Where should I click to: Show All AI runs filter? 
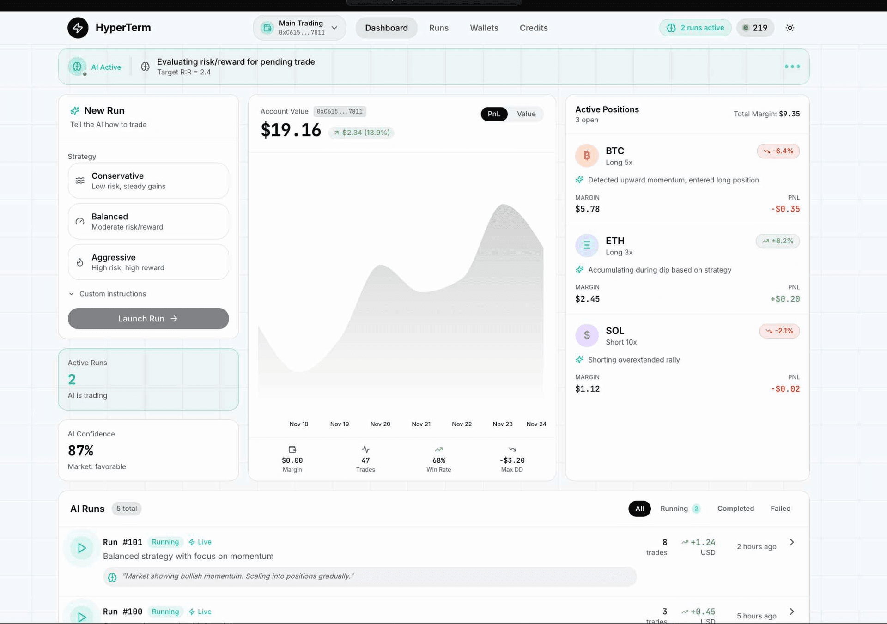coord(639,509)
